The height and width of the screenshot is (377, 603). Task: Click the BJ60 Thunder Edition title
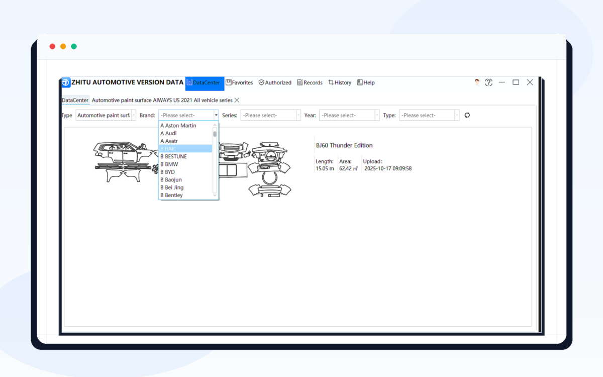click(x=344, y=145)
